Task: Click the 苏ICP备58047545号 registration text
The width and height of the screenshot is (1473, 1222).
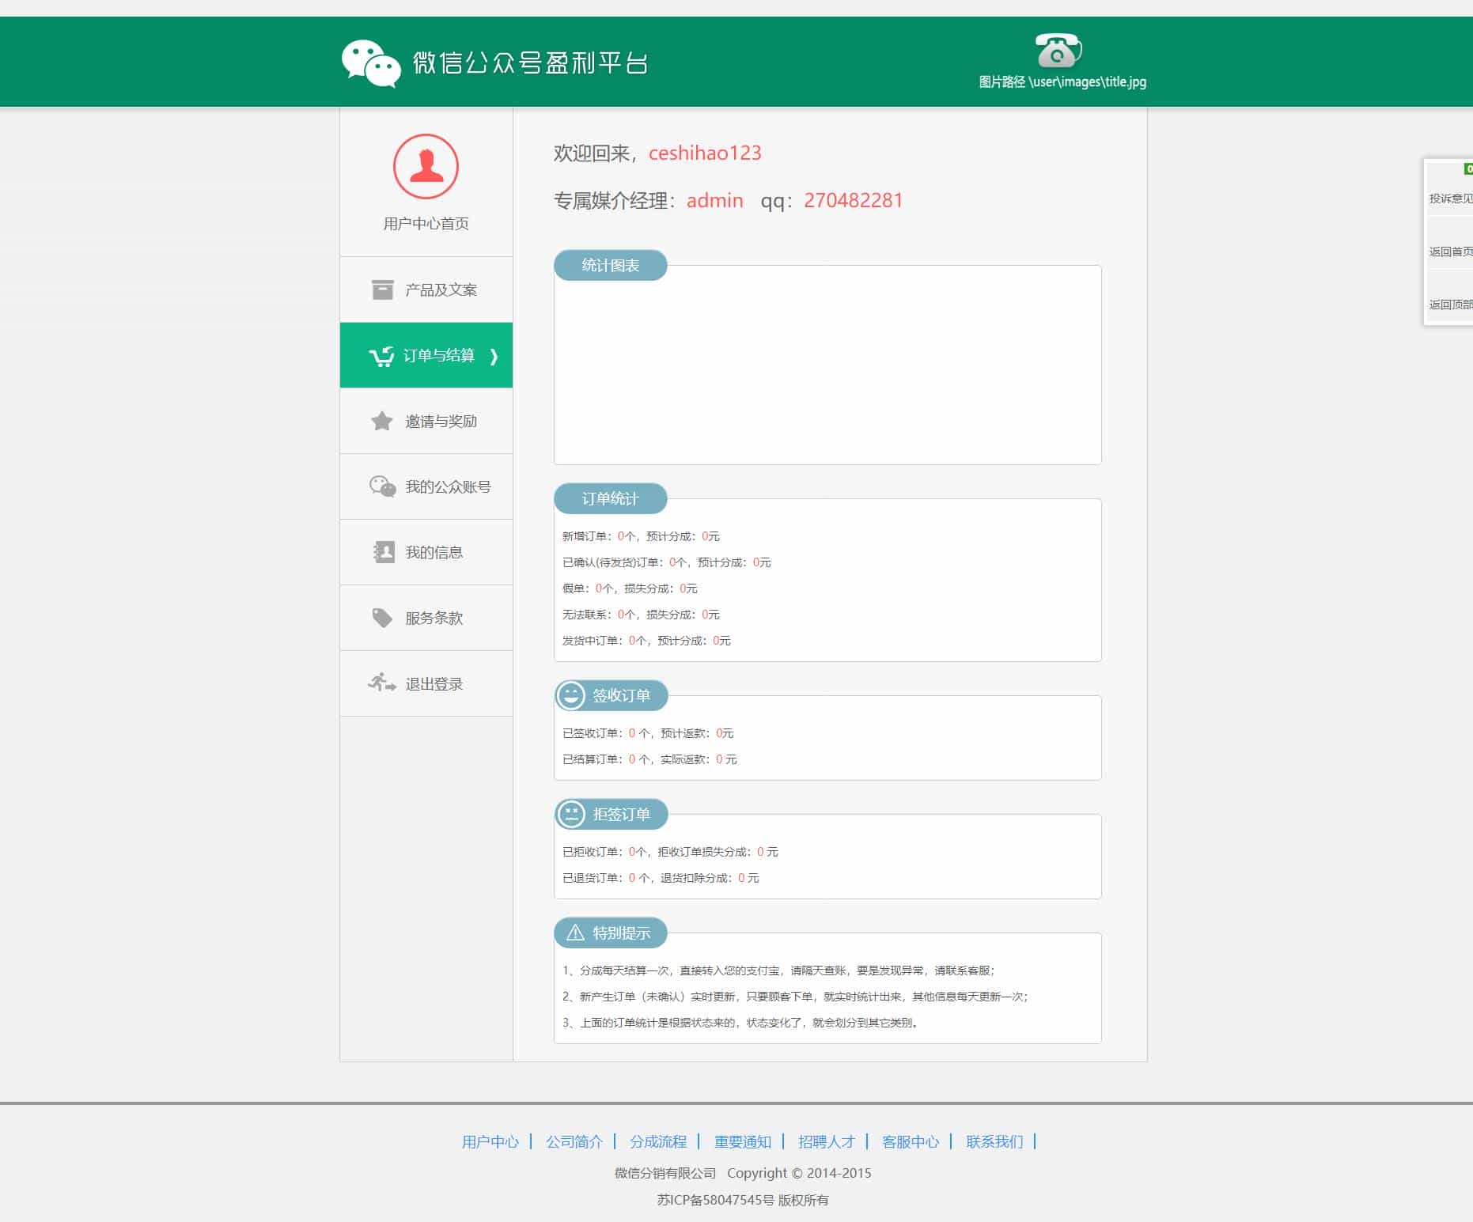Action: point(715,1200)
